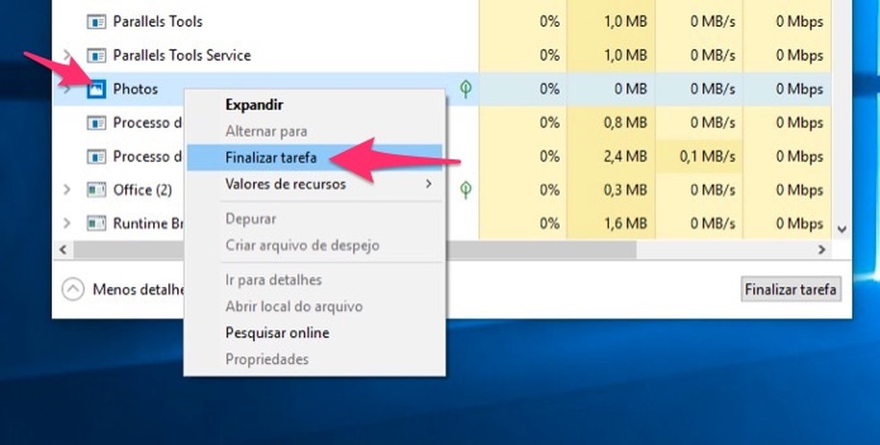Click the 0 MB memory cell in Photos row
The image size is (880, 445).
(611, 89)
